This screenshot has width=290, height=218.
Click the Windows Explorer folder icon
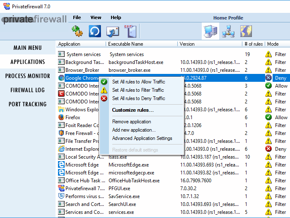(61, 109)
